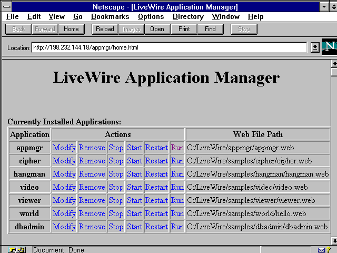337x253 pixels.
Task: Open the mail envelope icon in status bar
Action: pyautogui.click(x=322, y=250)
